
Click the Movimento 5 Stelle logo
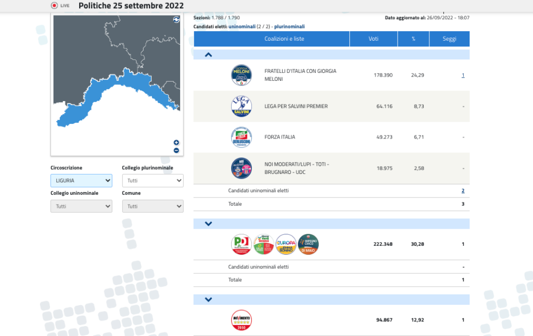tap(242, 320)
